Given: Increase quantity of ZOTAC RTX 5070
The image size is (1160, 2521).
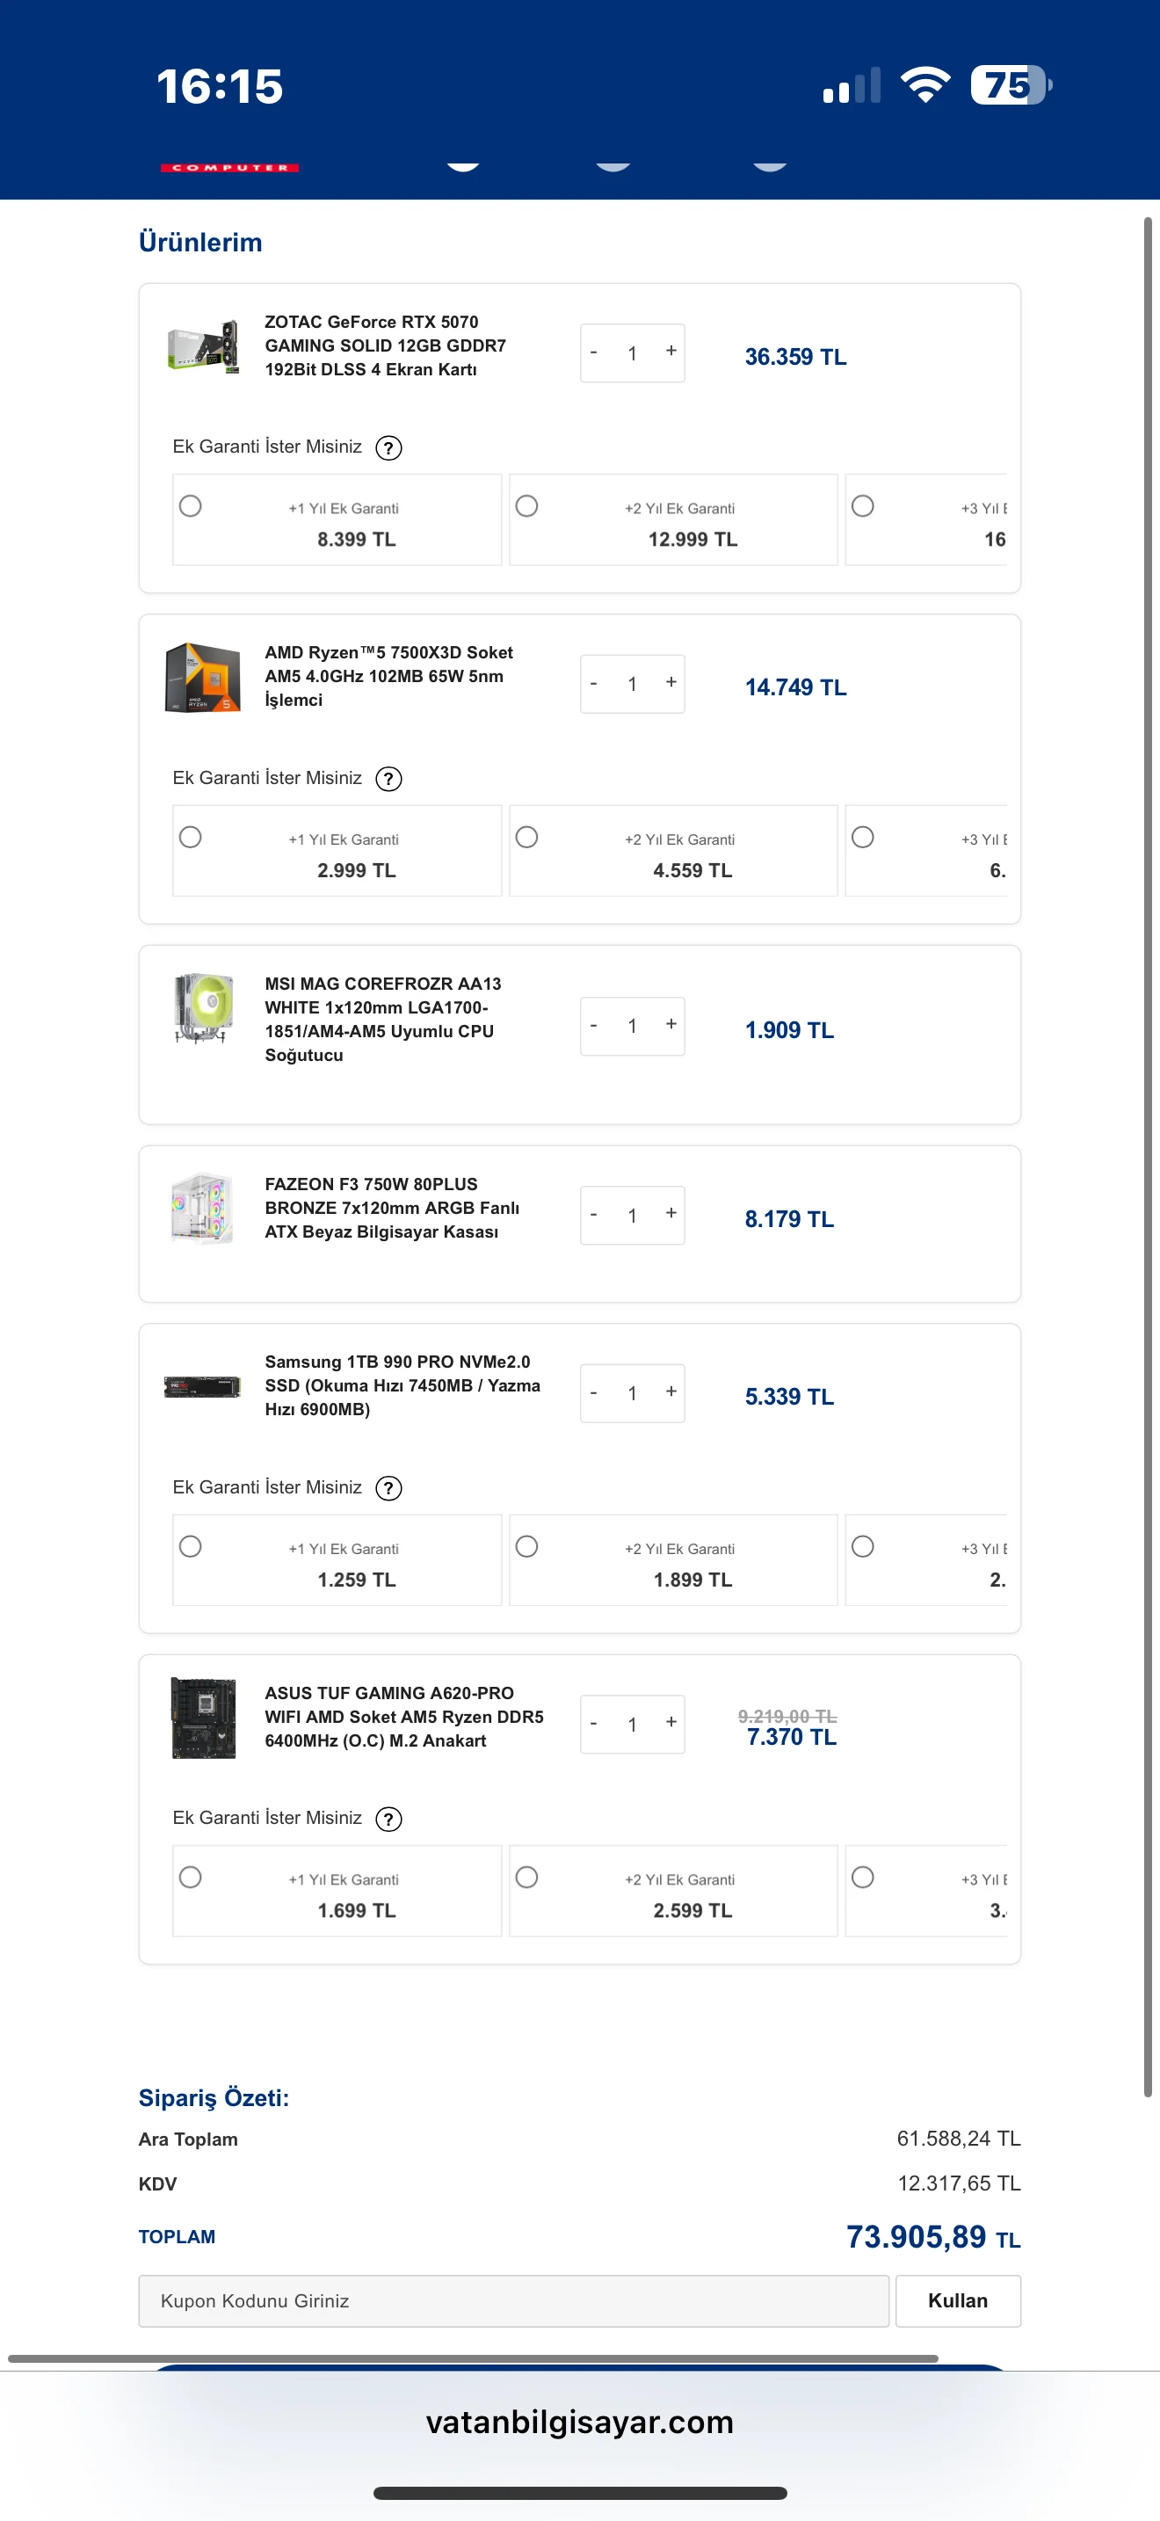Looking at the screenshot, I should 671,352.
